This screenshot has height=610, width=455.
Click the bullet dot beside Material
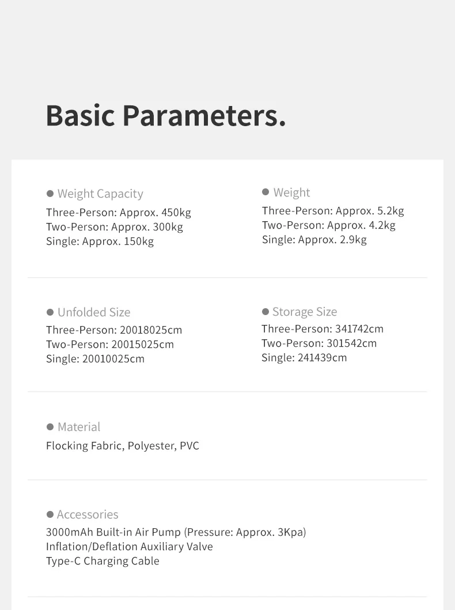point(50,427)
